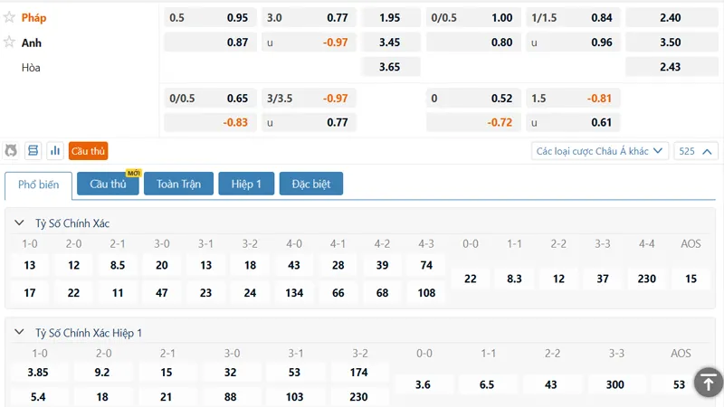Switch to the Toàn Trận tab

point(178,184)
